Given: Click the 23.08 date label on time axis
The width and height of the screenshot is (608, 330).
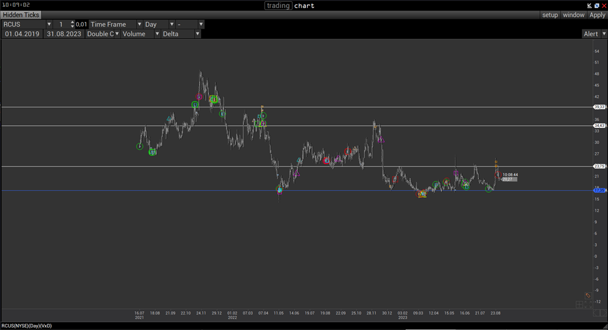Looking at the screenshot, I should 495,313.
